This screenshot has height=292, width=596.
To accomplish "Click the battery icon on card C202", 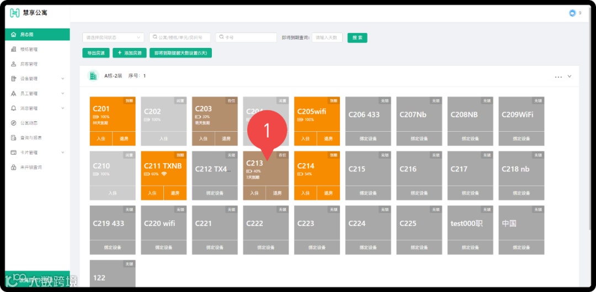I will 147,120.
